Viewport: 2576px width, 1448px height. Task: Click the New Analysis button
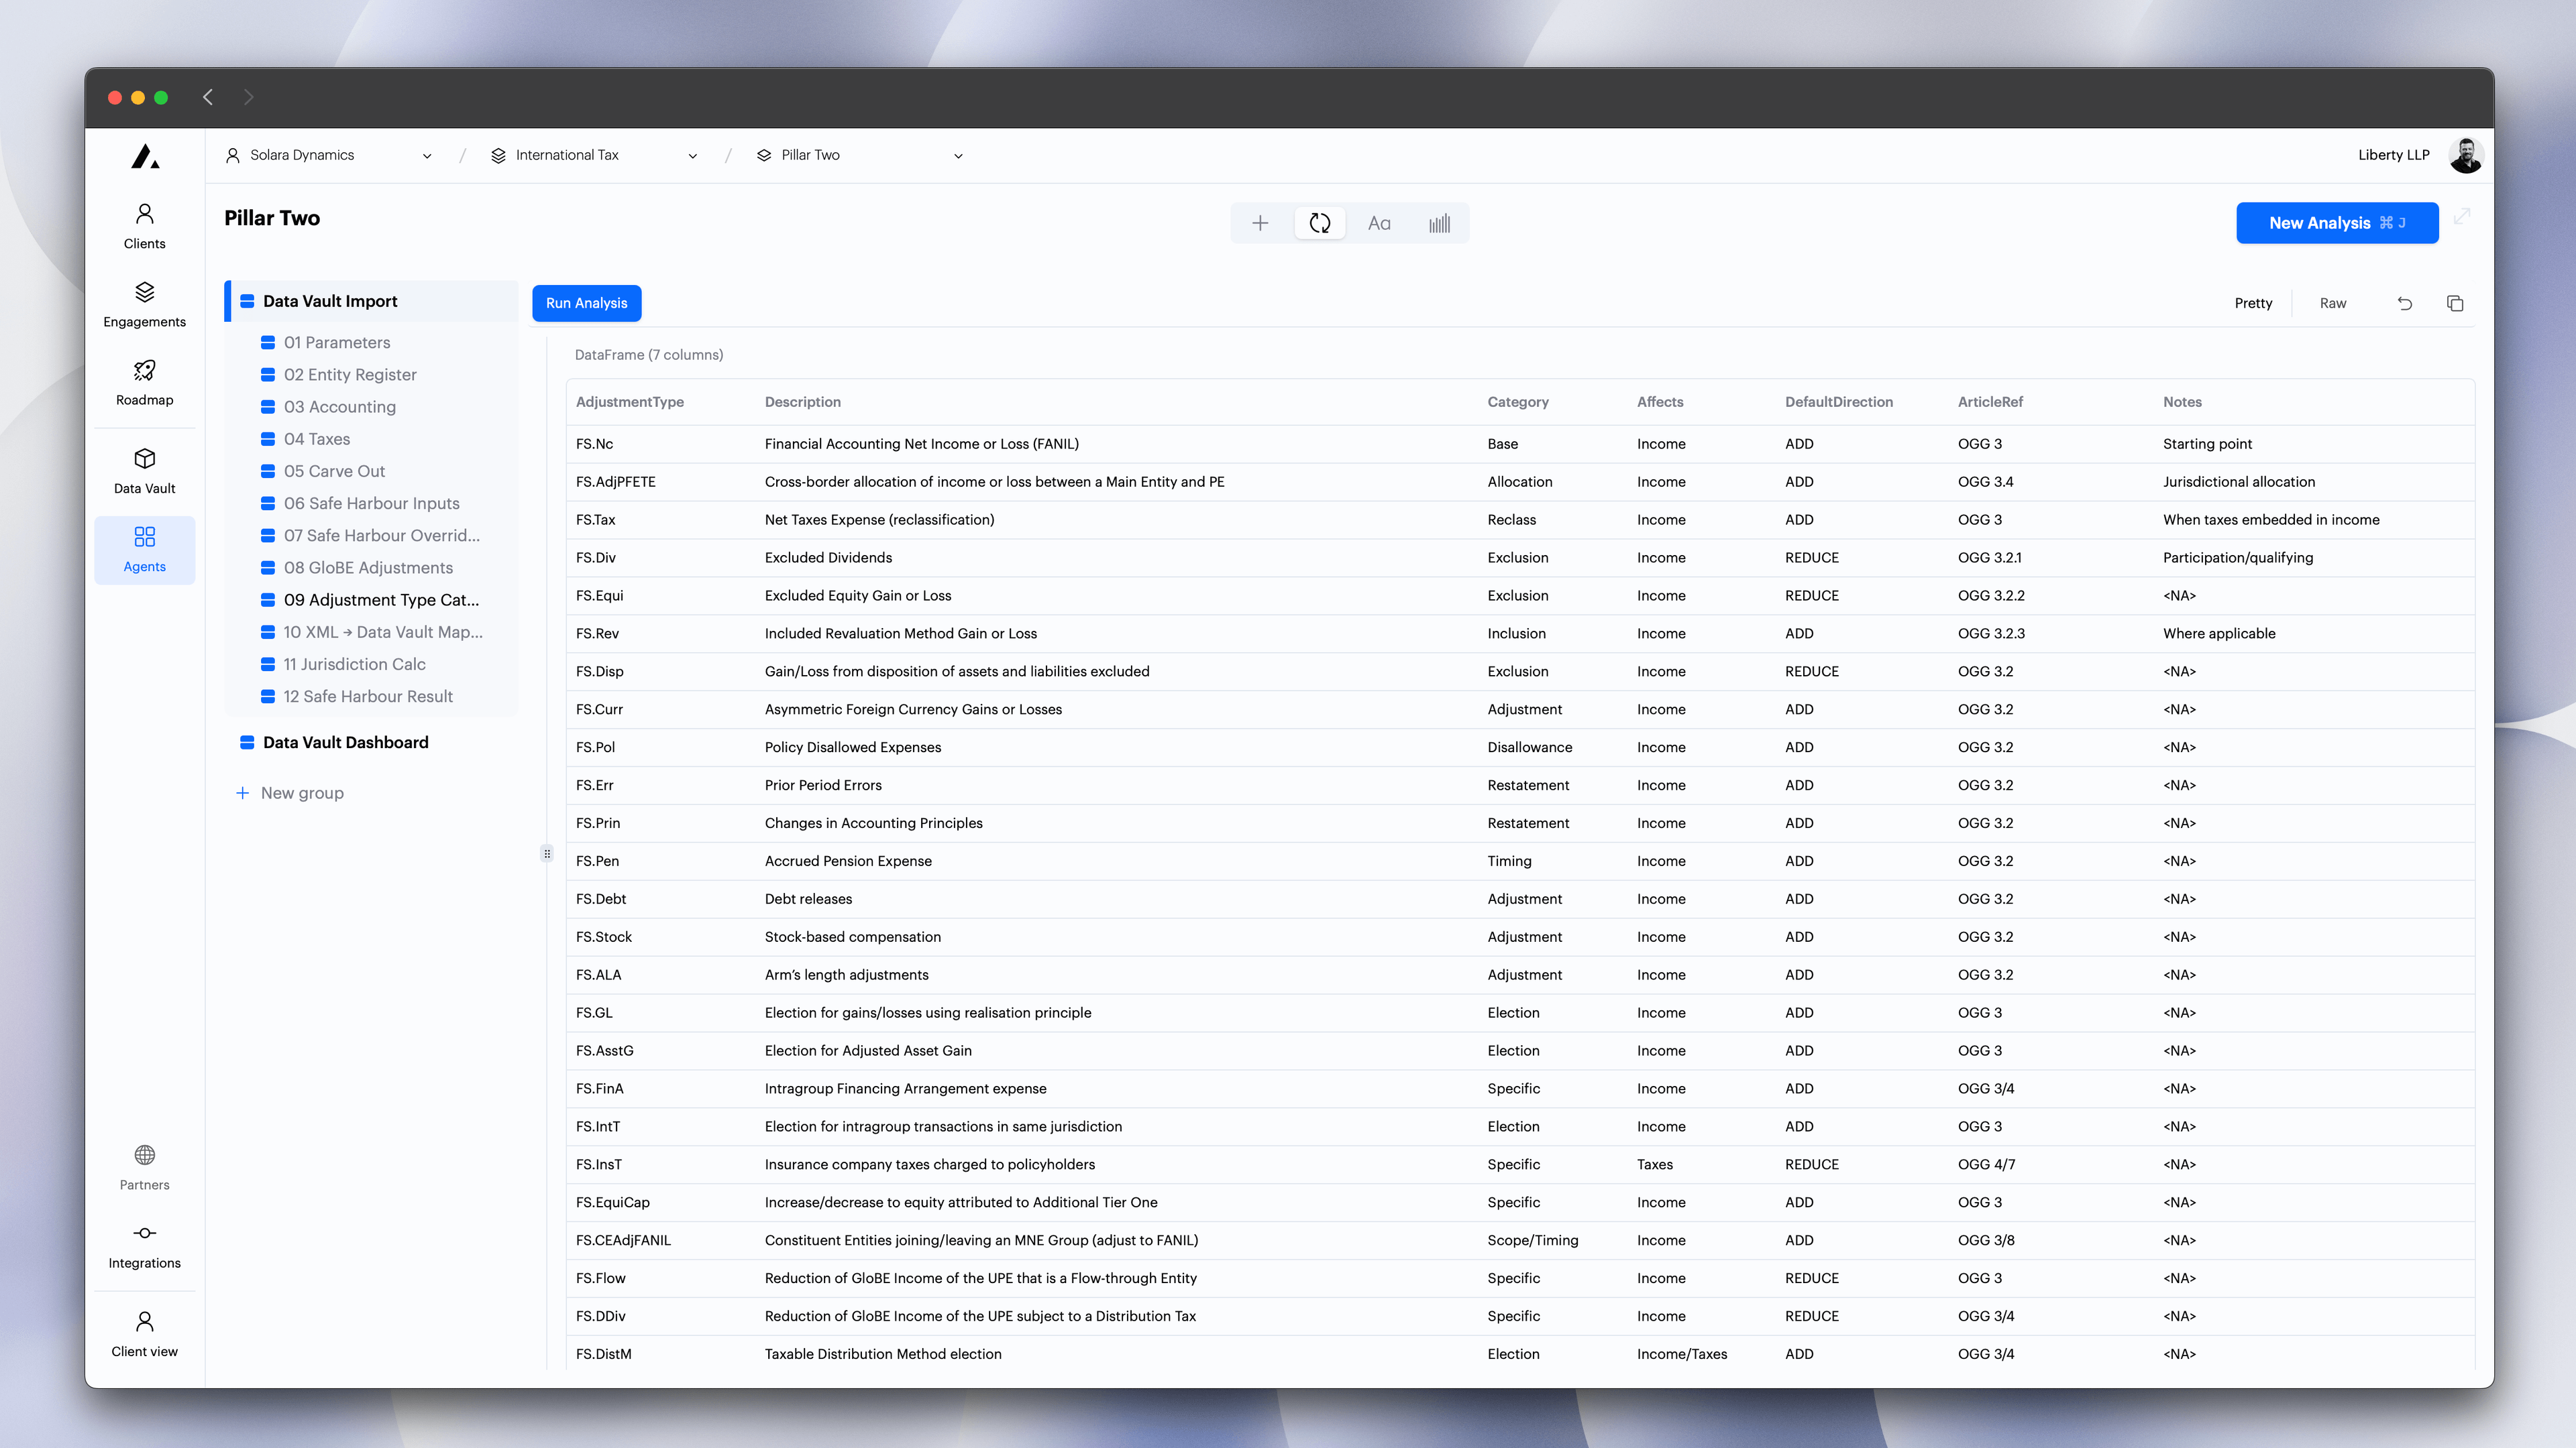coord(2336,223)
